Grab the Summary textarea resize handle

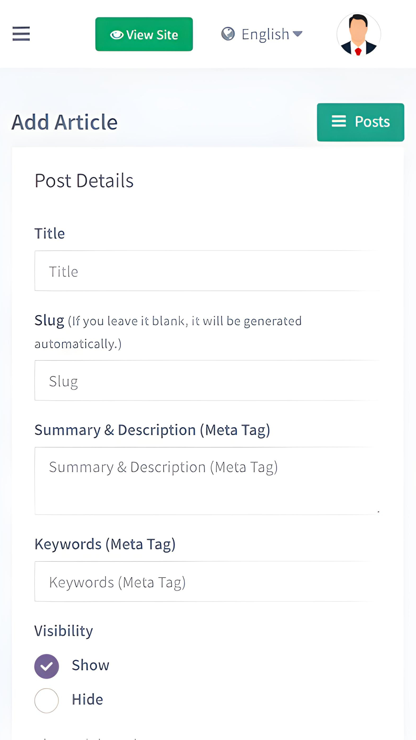coord(378,512)
